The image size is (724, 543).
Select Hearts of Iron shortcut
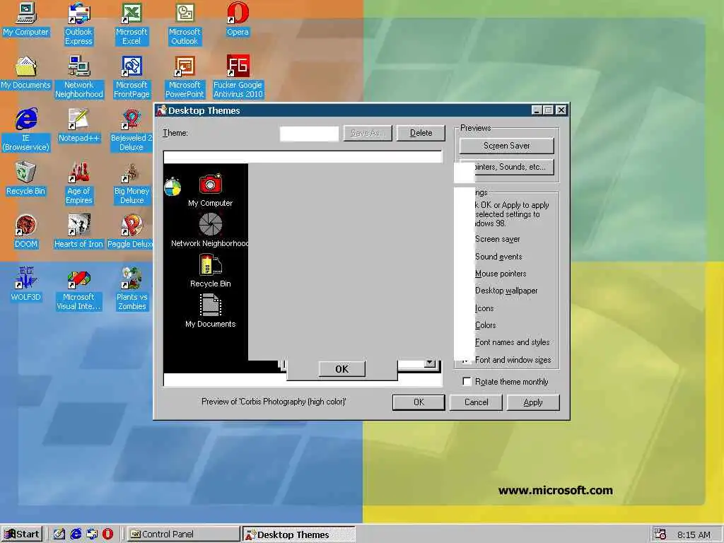pos(79,232)
